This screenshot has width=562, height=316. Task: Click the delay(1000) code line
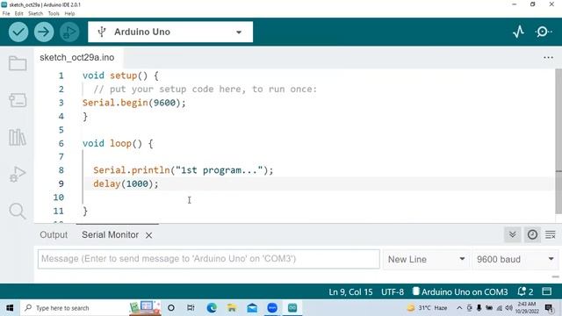click(126, 183)
